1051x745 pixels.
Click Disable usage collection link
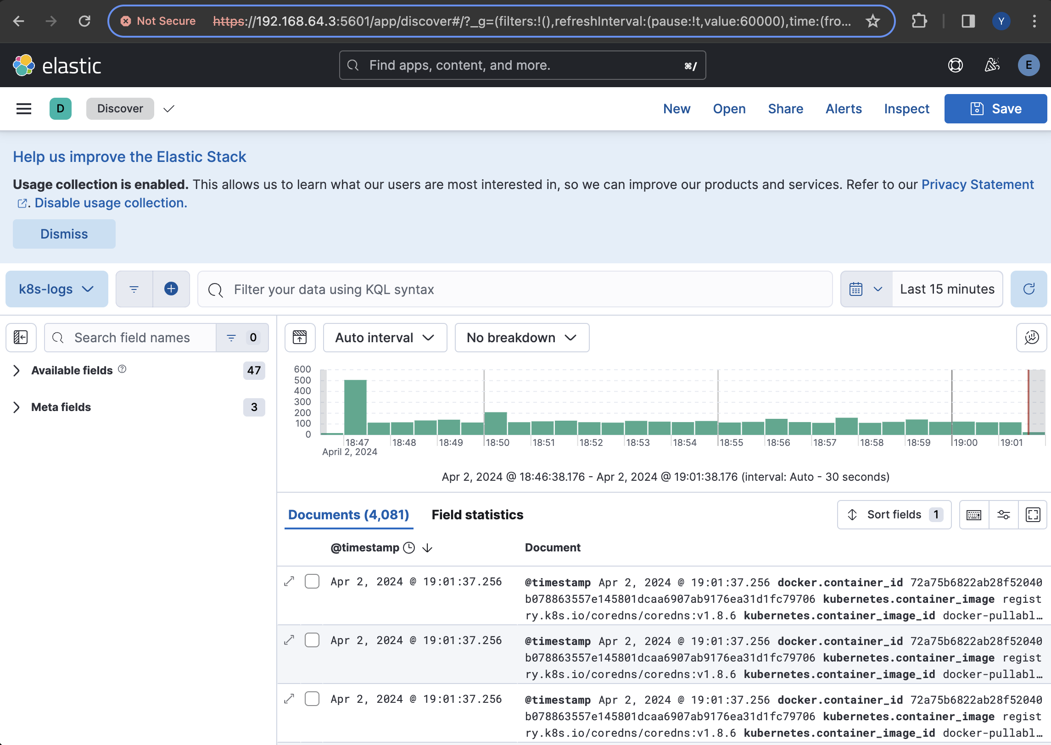pos(111,203)
